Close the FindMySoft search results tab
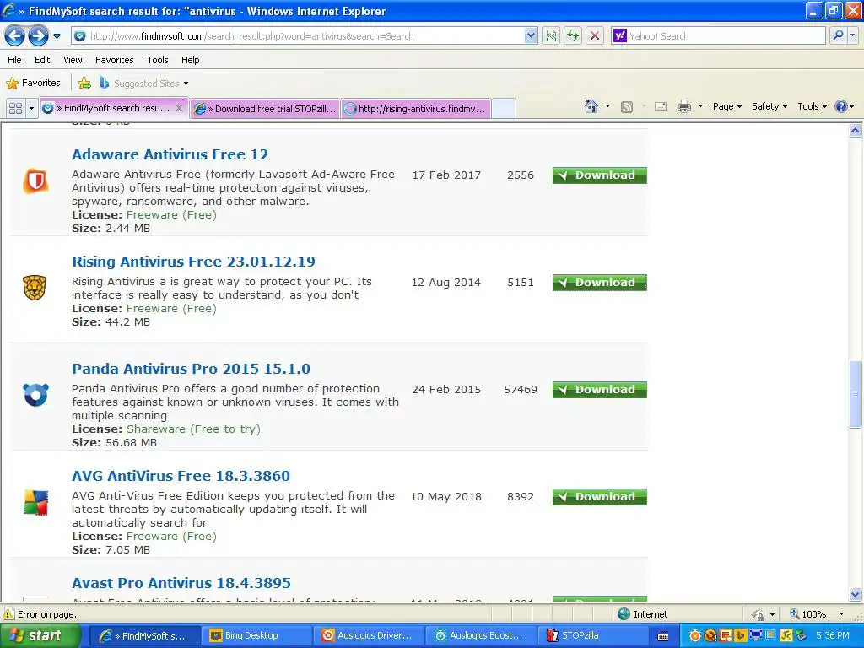The width and height of the screenshot is (864, 648). pyautogui.click(x=179, y=108)
